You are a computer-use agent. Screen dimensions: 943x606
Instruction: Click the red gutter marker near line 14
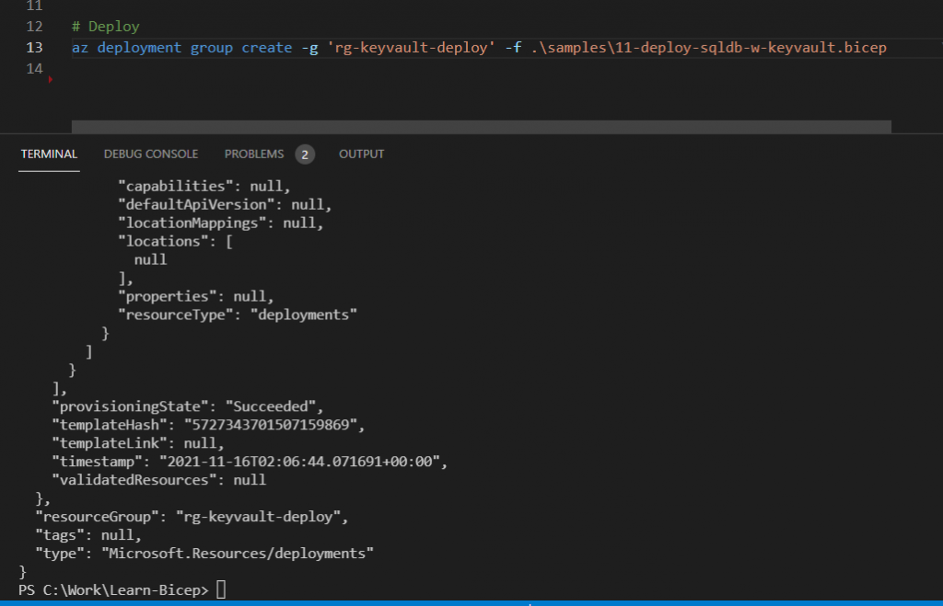pyautogui.click(x=50, y=80)
